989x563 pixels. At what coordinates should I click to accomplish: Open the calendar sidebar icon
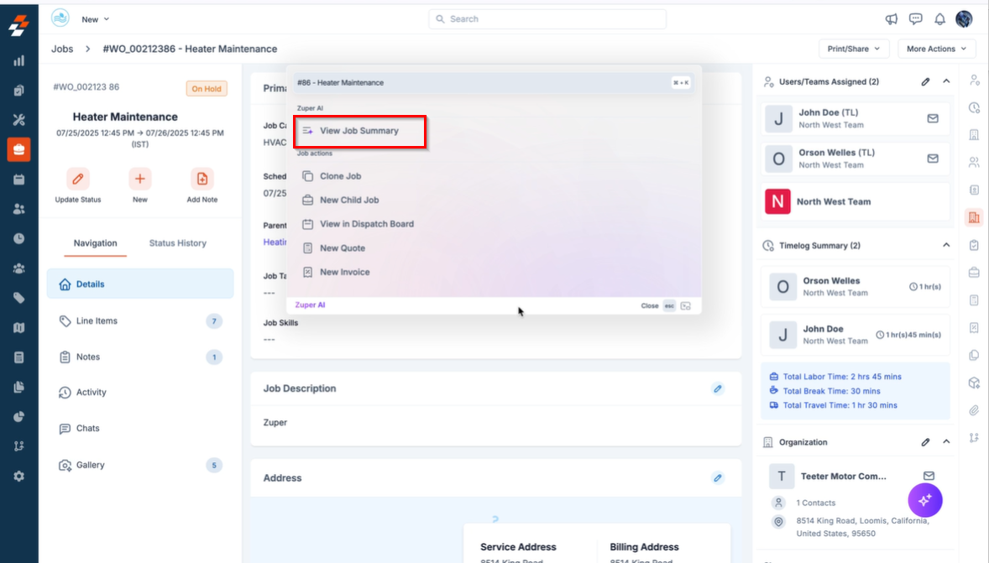19,180
